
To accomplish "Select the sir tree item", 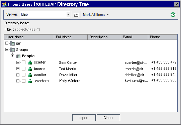I will 18,43.
